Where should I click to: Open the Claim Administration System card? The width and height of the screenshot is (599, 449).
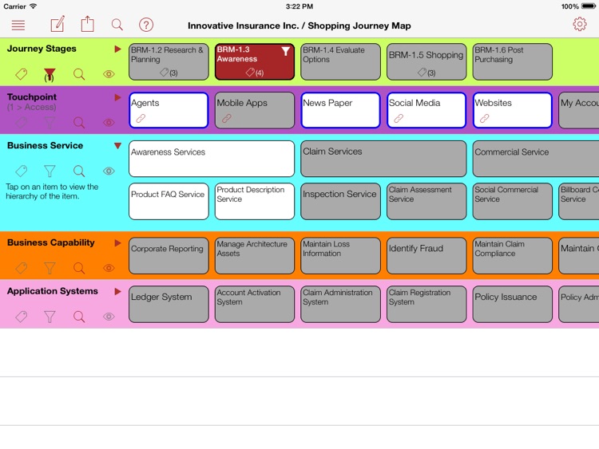[x=340, y=304]
